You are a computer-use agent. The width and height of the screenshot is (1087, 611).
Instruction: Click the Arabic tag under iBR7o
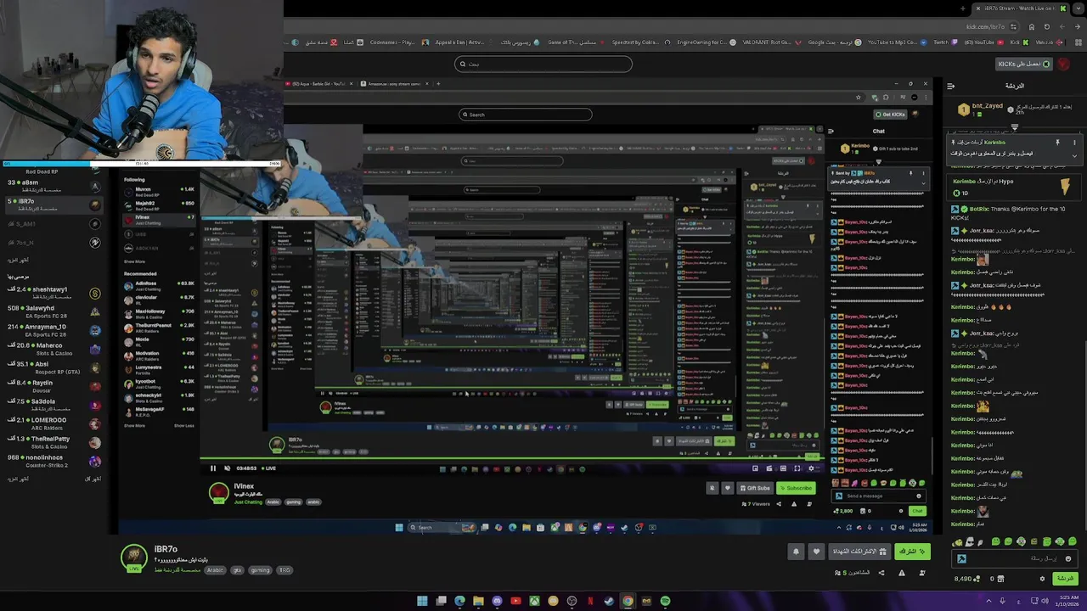pyautogui.click(x=215, y=570)
